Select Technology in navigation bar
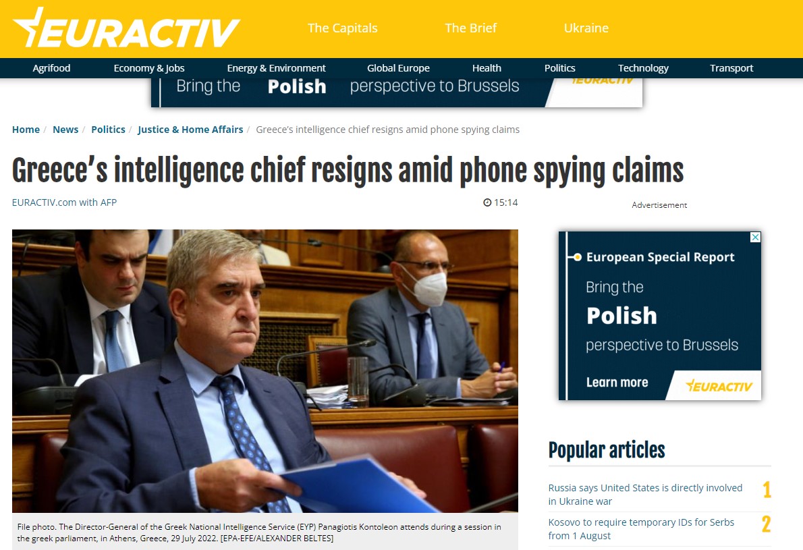This screenshot has height=550, width=803. coord(643,68)
